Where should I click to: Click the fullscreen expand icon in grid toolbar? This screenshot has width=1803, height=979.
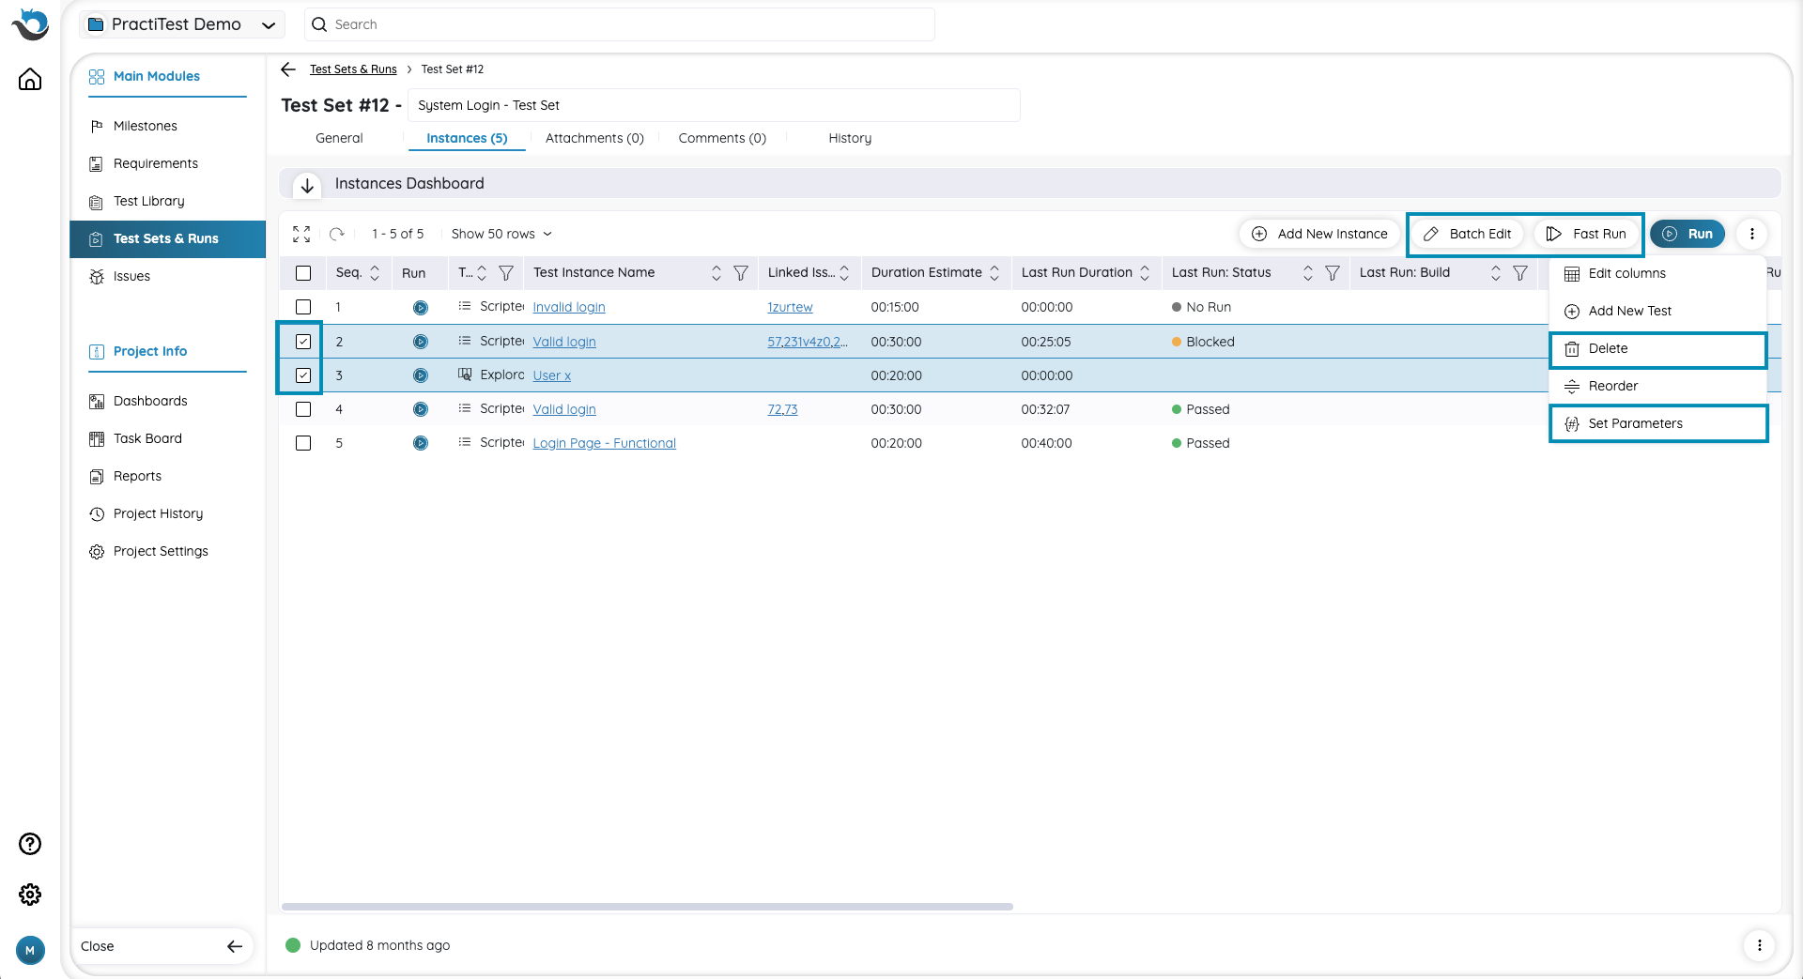pos(301,234)
